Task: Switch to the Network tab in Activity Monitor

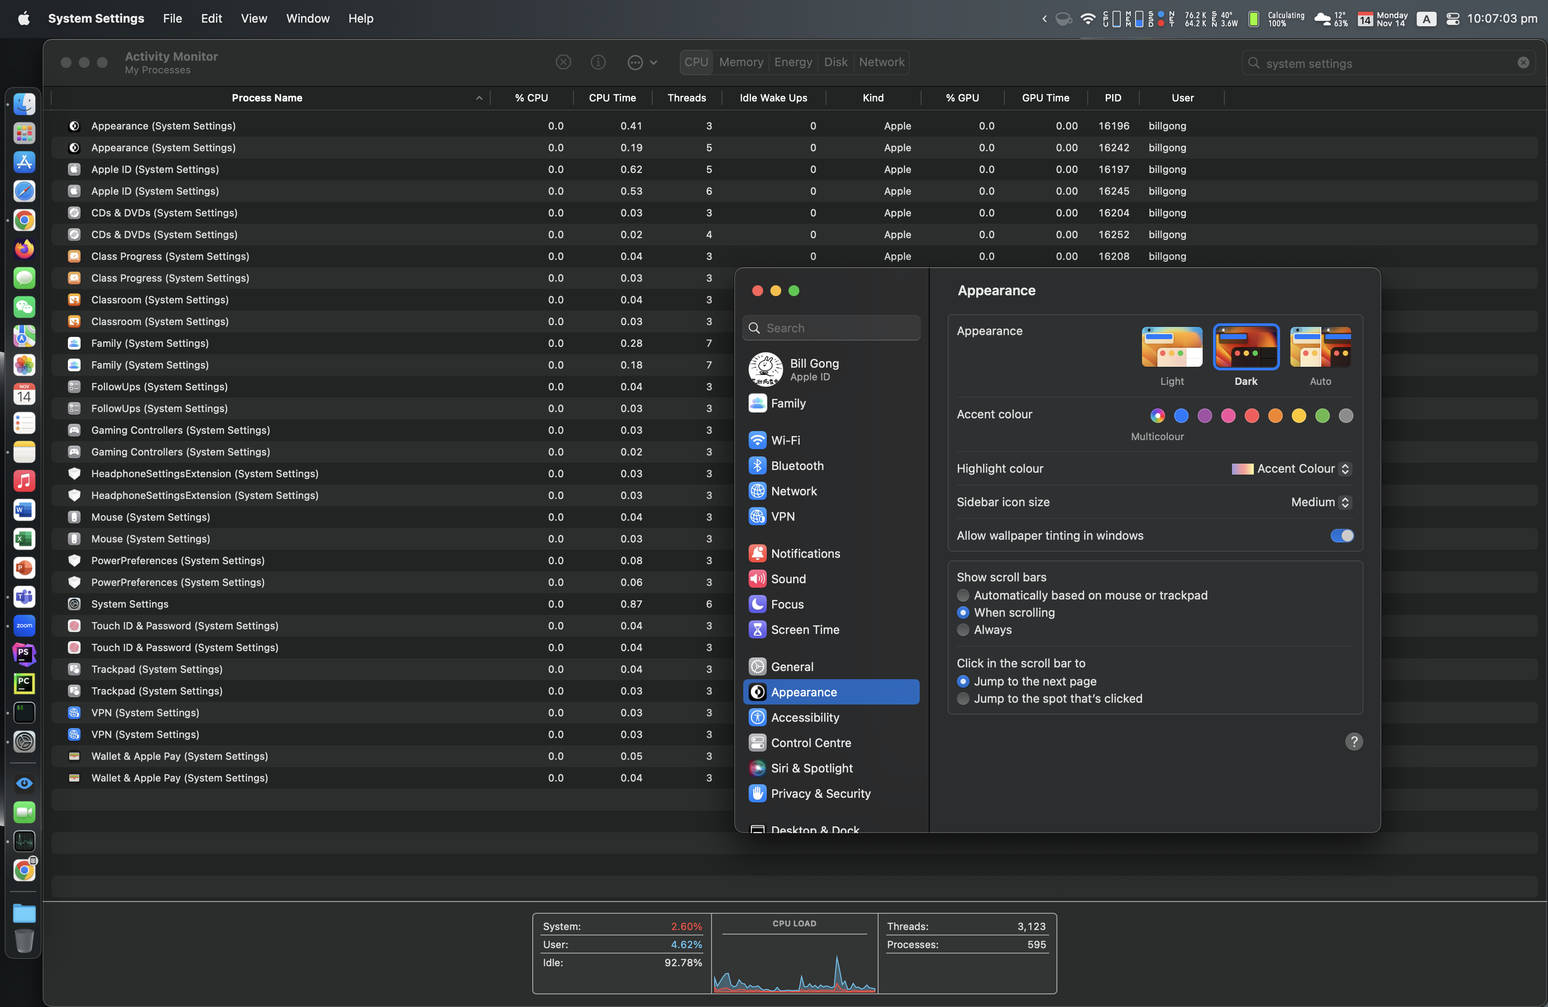Action: point(881,62)
